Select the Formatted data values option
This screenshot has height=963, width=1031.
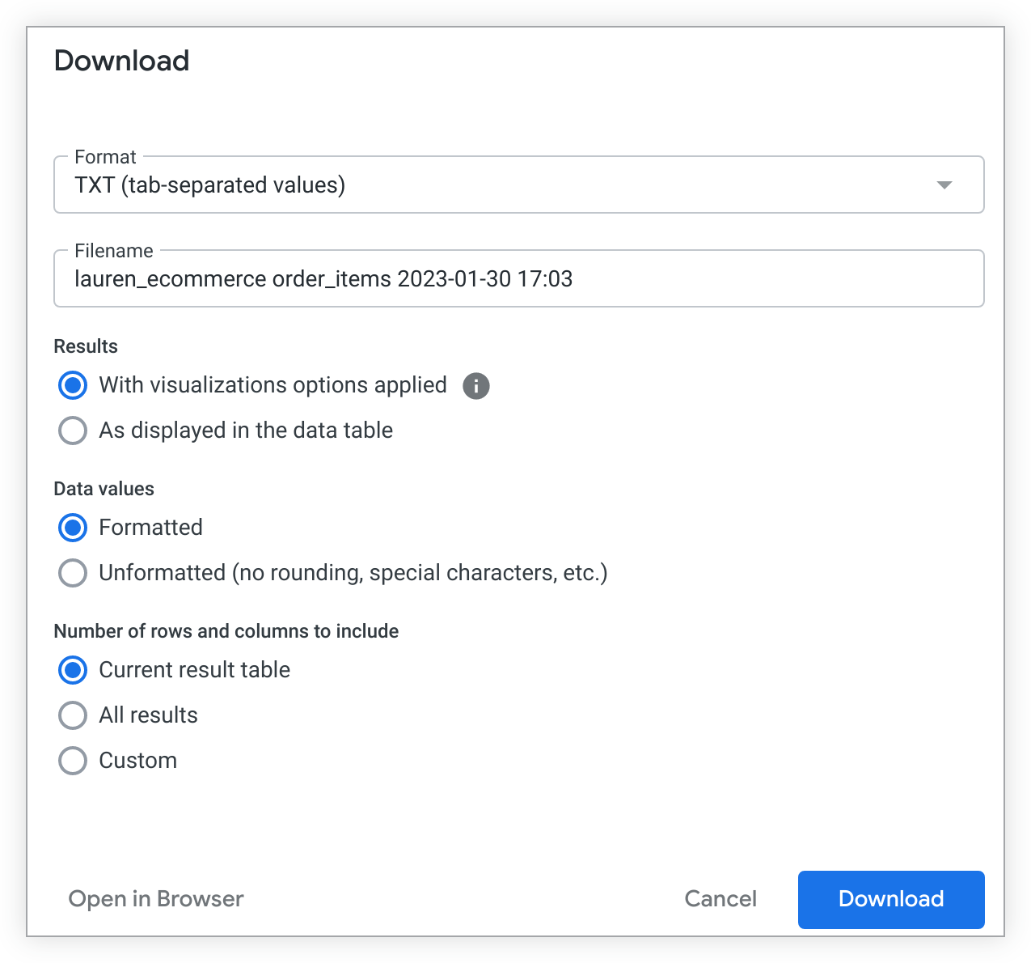(73, 528)
